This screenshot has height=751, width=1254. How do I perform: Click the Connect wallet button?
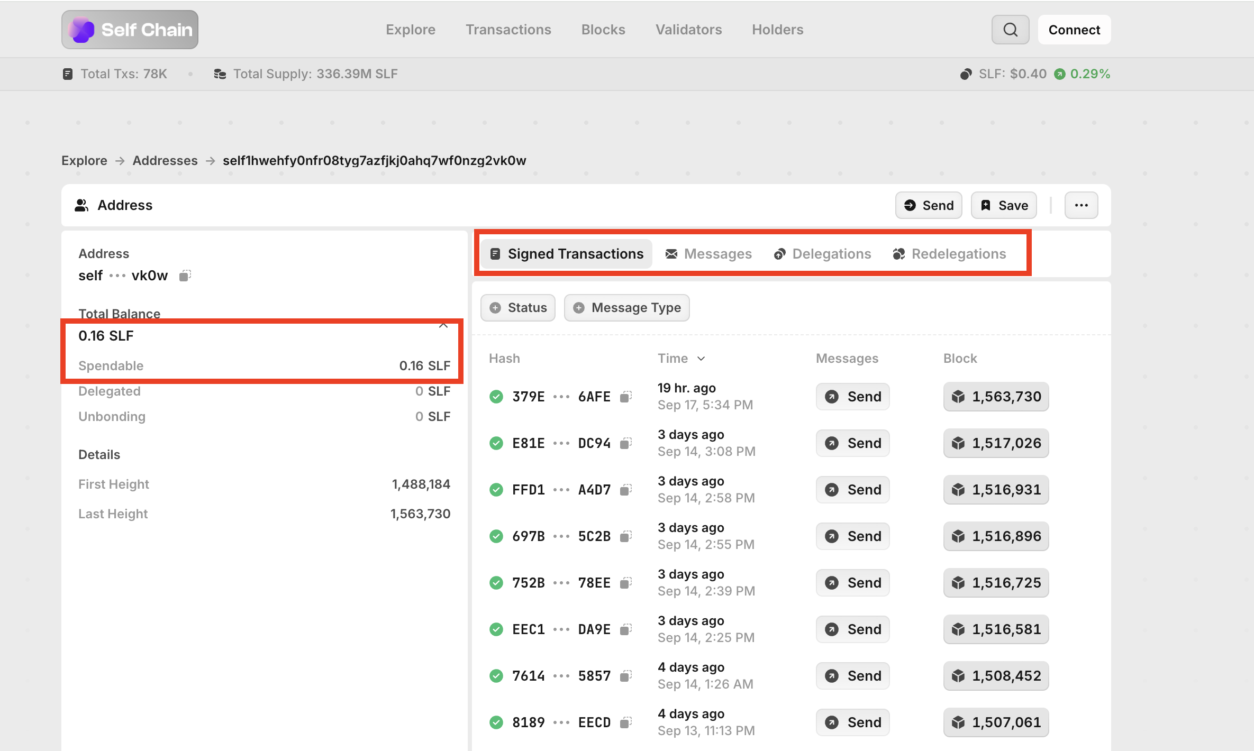pos(1074,30)
